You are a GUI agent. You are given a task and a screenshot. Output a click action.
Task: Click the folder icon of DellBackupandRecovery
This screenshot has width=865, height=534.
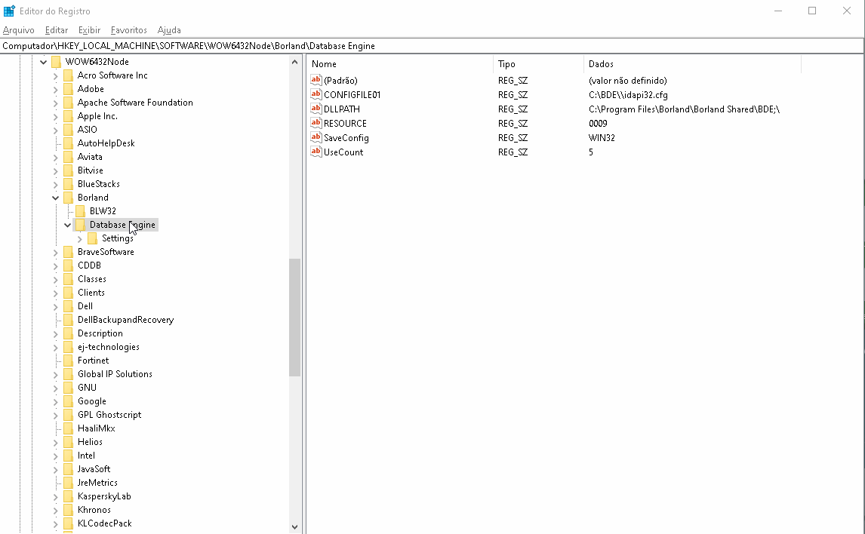[69, 320]
